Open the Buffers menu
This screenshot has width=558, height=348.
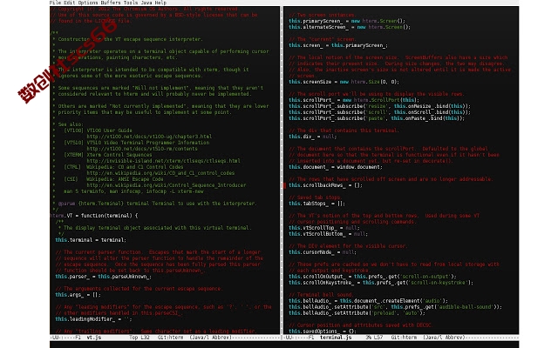pyautogui.click(x=111, y=3)
